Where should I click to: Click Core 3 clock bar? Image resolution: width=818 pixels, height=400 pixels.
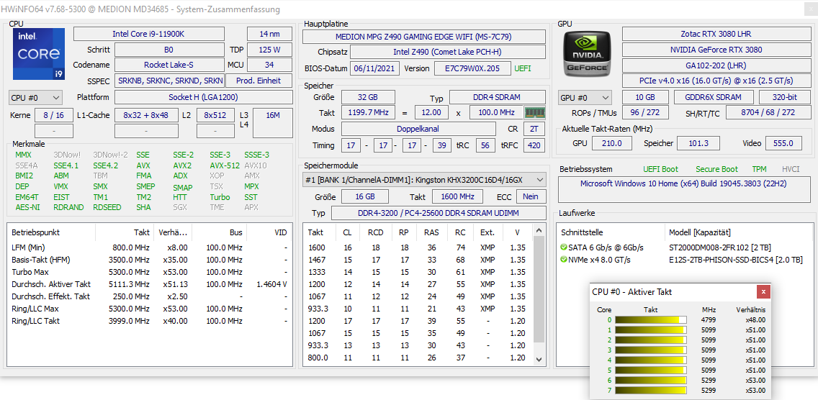tap(650, 350)
